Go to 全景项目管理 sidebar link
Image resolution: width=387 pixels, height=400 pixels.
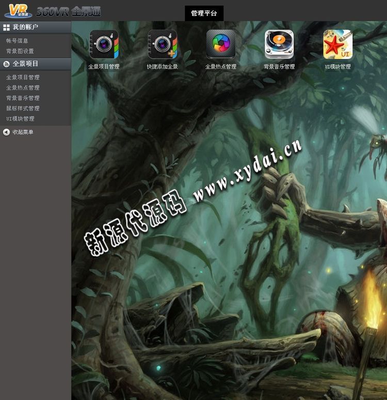pyautogui.click(x=23, y=78)
